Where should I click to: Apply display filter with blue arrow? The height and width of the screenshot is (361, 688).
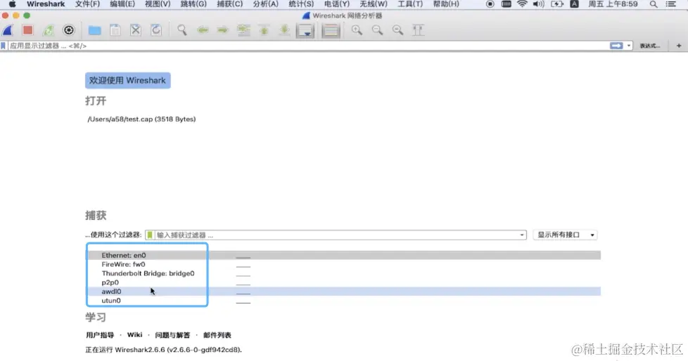point(616,46)
